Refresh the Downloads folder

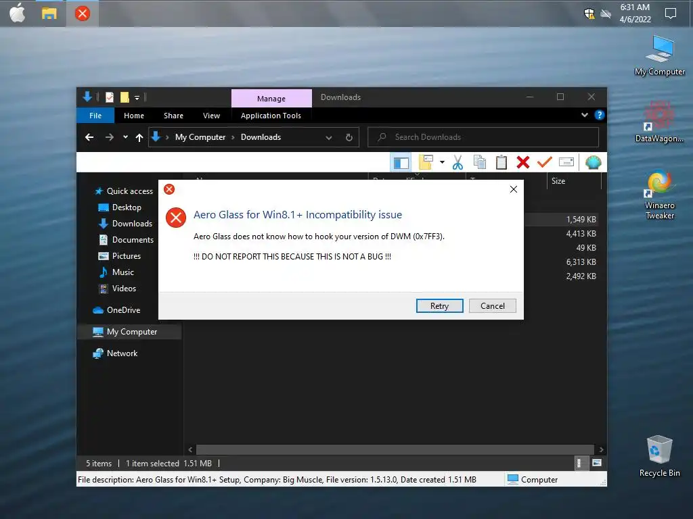349,137
